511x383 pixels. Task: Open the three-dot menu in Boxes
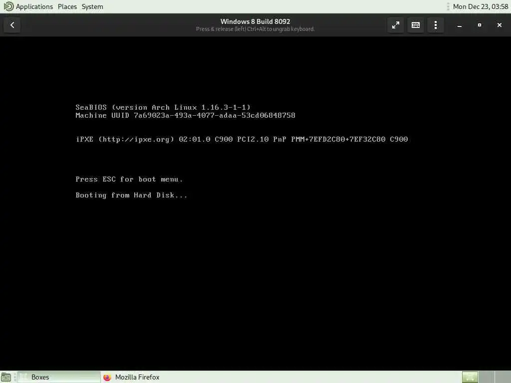436,25
